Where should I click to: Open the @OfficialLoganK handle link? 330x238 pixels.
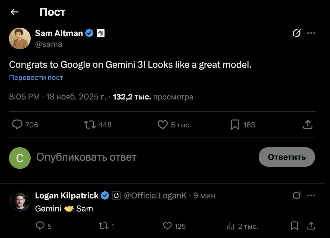click(155, 195)
